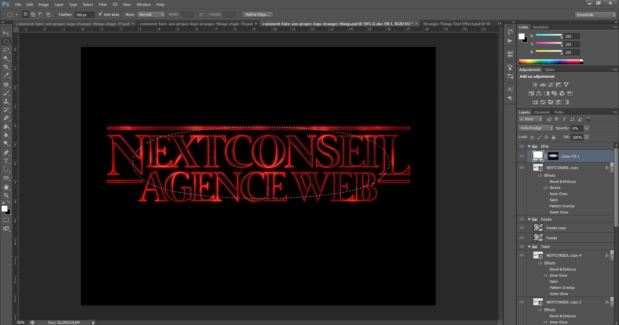Switch to the Swatches tab
Viewport: 619px width, 325px height.
click(x=540, y=27)
